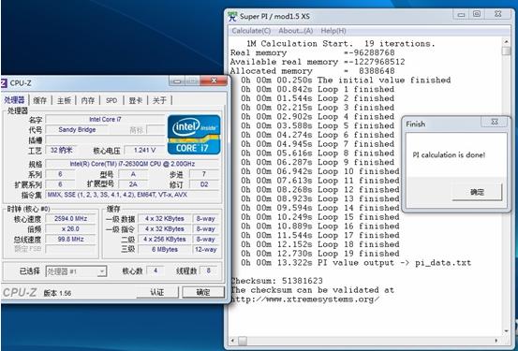Click the CPU-Z title bar icon
Image resolution: width=518 pixels, height=351 pixels.
click(x=4, y=83)
